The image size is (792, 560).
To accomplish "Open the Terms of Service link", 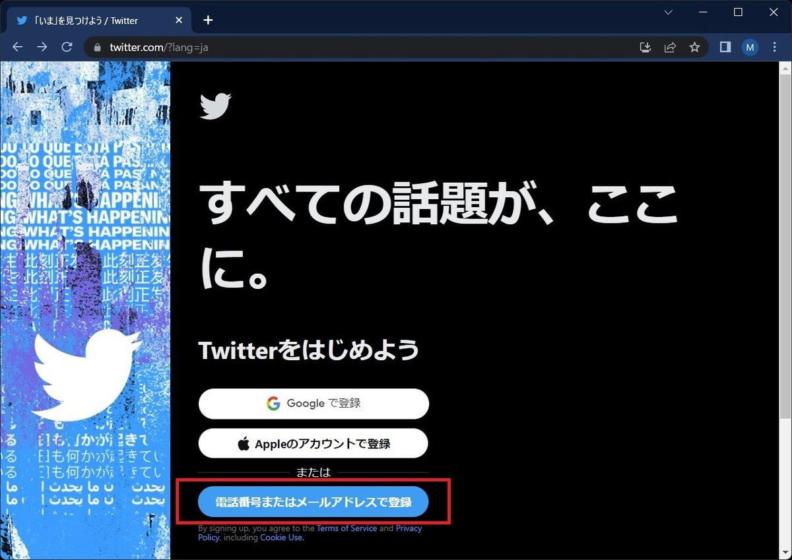I will pos(347,528).
